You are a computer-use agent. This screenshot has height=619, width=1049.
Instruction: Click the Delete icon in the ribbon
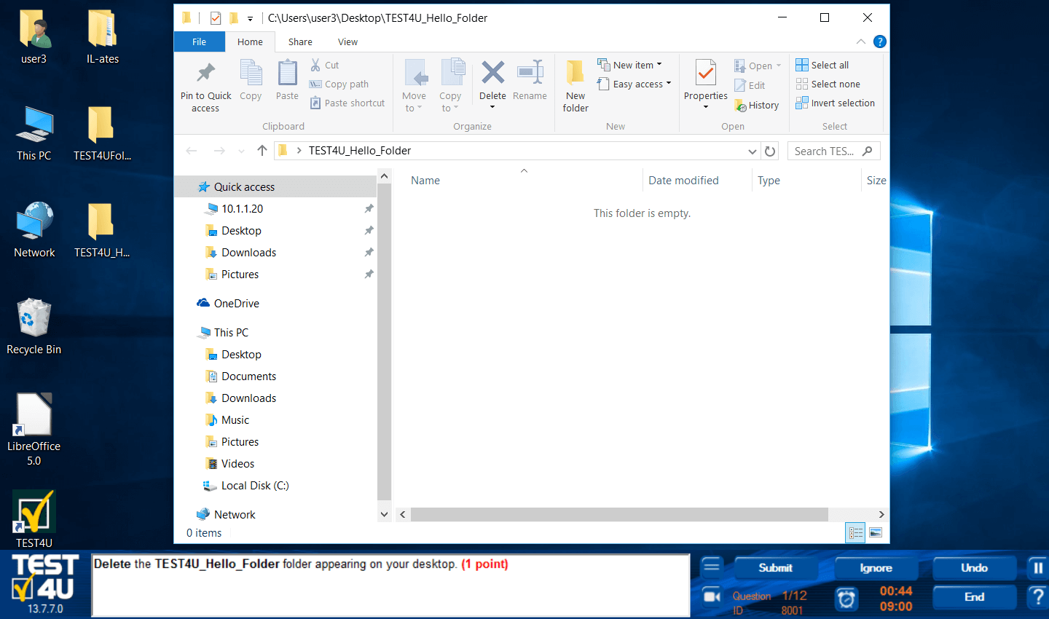pos(492,73)
